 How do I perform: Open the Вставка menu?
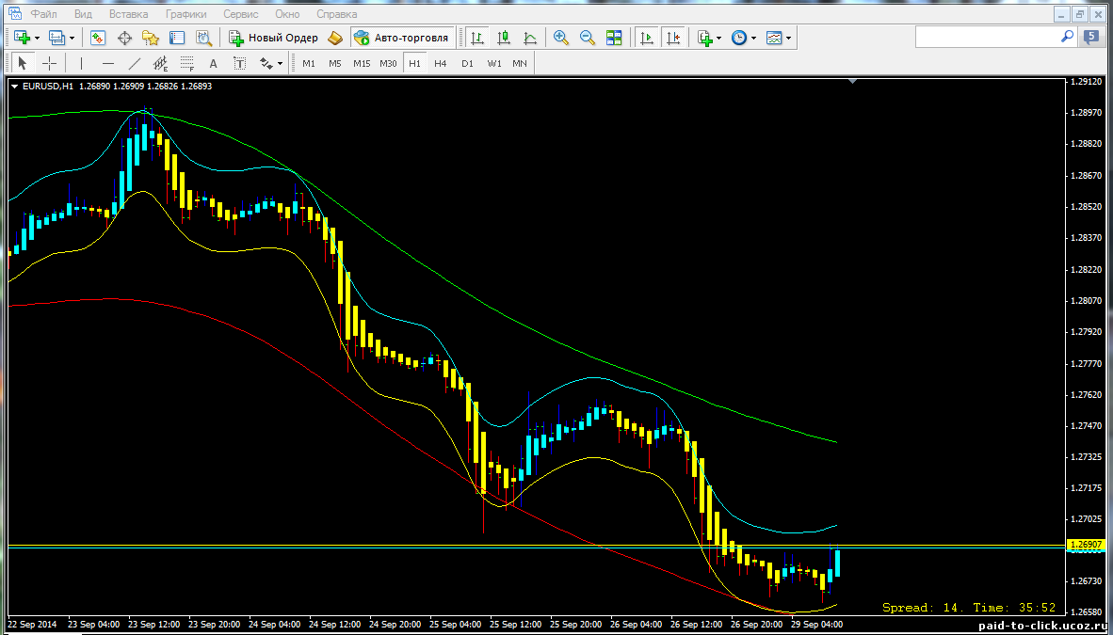[128, 13]
